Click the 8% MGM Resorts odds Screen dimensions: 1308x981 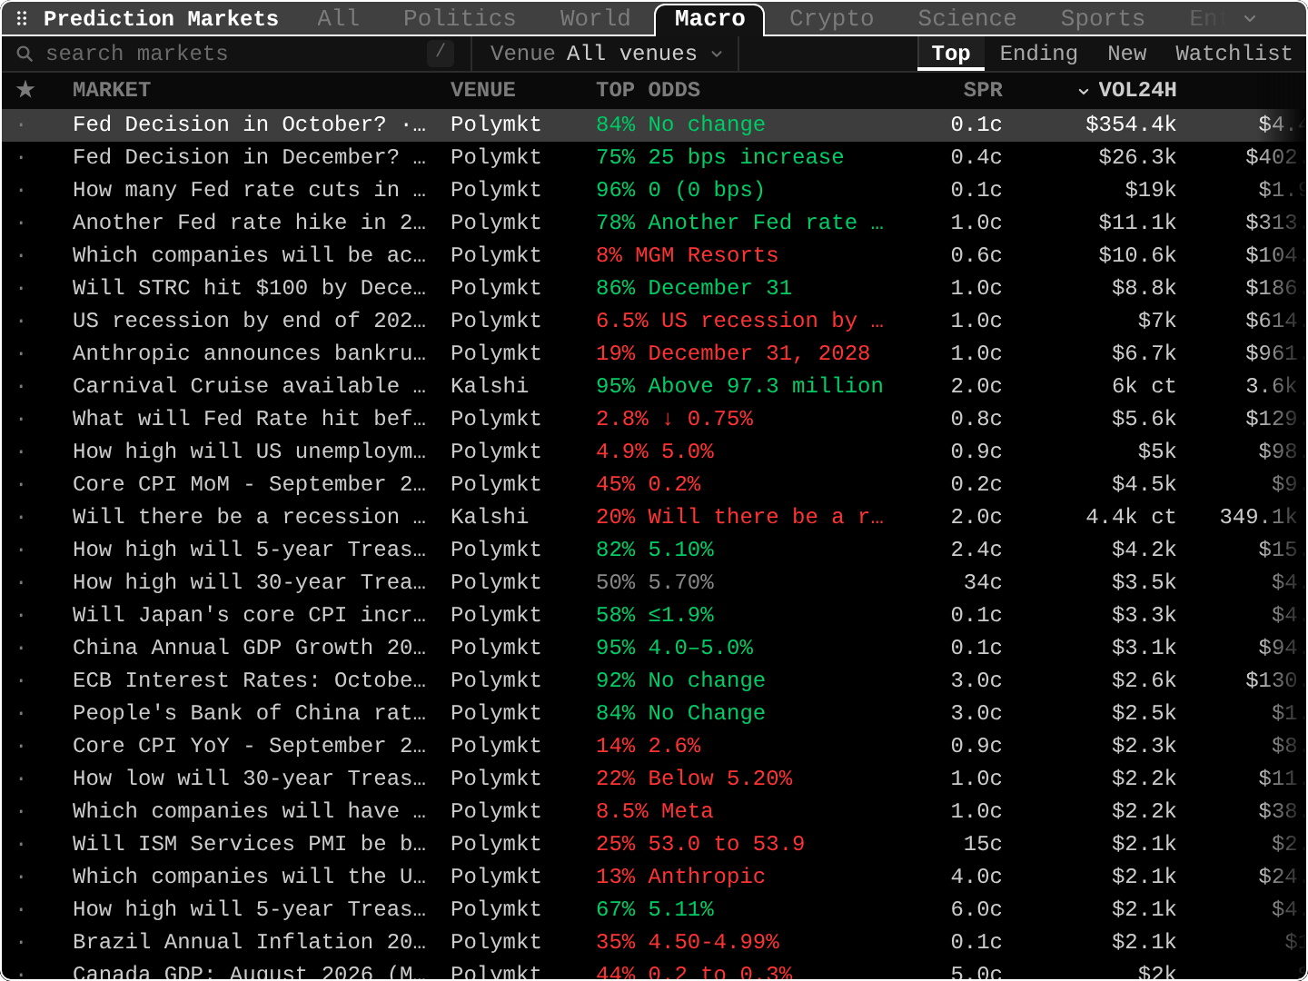point(687,255)
